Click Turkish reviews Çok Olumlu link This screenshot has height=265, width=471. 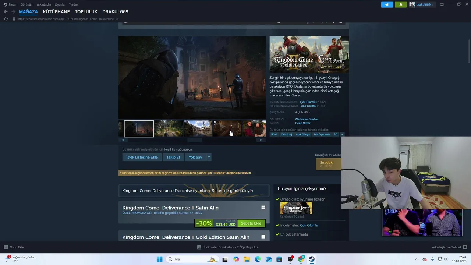point(308,106)
